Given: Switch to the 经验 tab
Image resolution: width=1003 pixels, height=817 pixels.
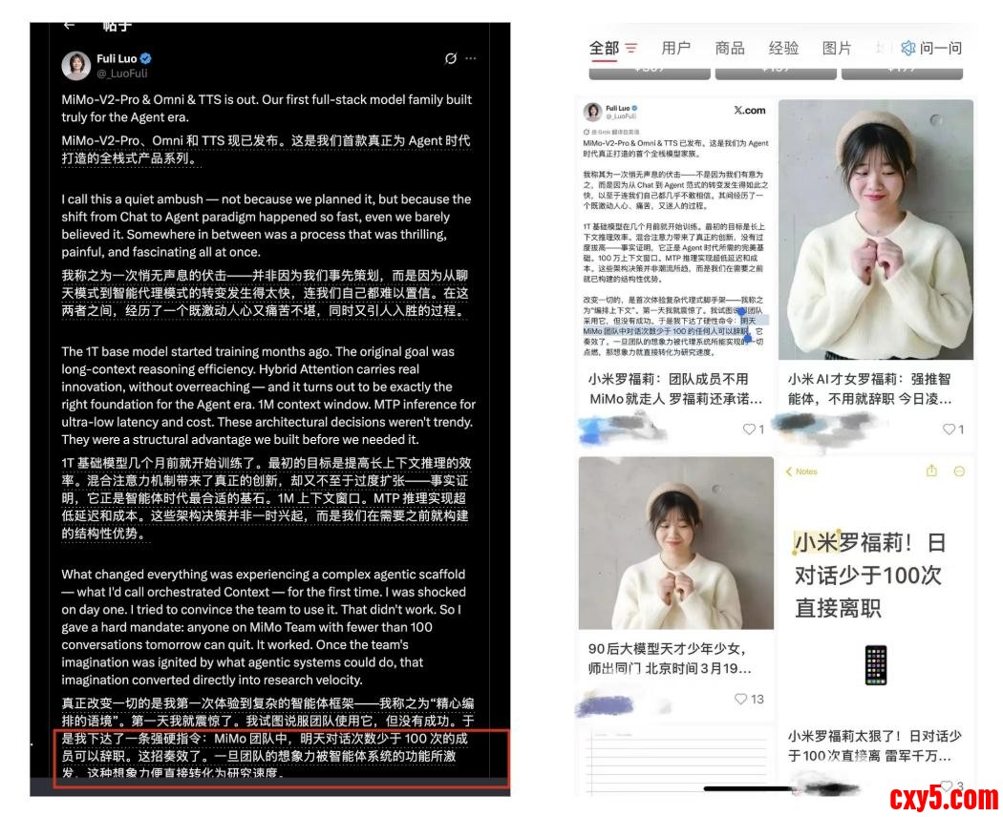Looking at the screenshot, I should (x=783, y=48).
